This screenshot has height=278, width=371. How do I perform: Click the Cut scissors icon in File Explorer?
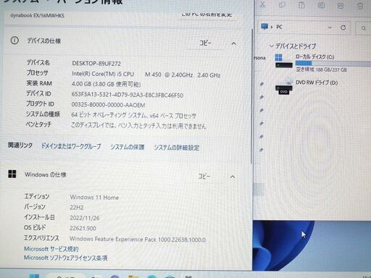coord(263,4)
